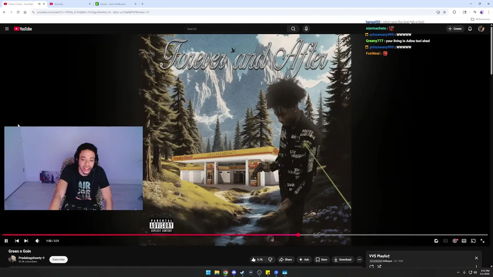Install or cast page via address bar icon
The image size is (493, 277).
[438, 12]
